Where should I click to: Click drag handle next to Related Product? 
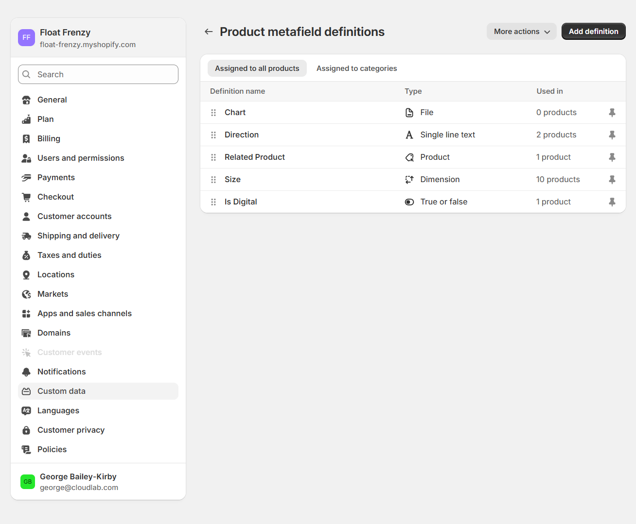click(x=213, y=157)
